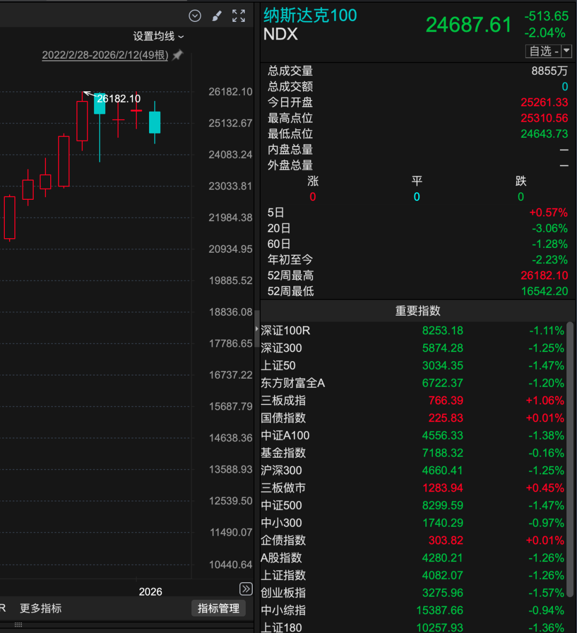The width and height of the screenshot is (577, 633).
Task: Click the drag handle below indicator bar
Action: 18,625
